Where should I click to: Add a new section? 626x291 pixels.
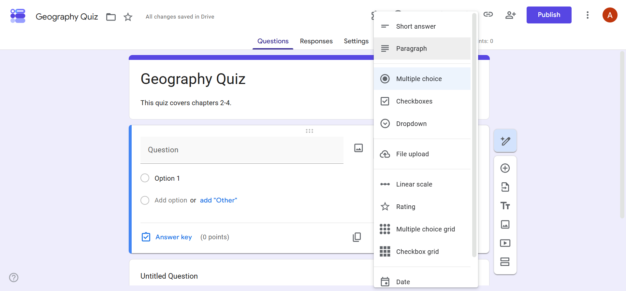click(x=505, y=262)
